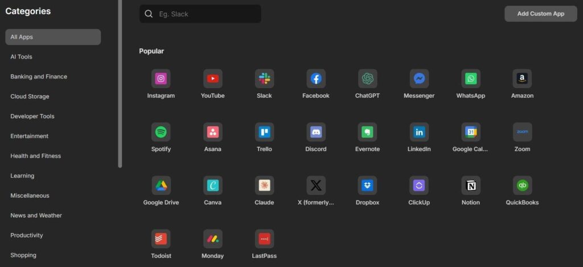Show the Cloud Storage category
Screen dimensions: 583x267
[30, 97]
